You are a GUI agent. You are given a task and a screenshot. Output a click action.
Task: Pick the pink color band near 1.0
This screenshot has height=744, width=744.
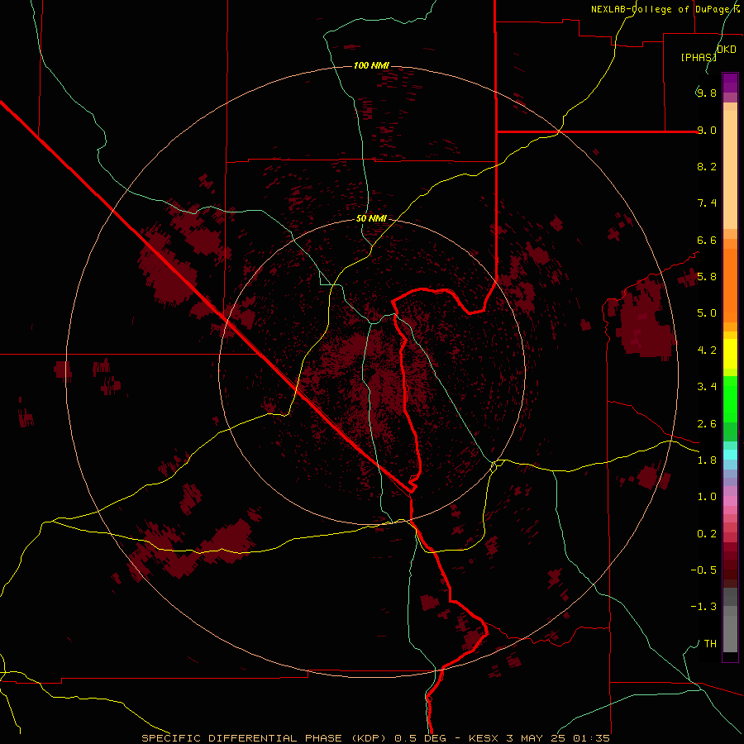730,501
